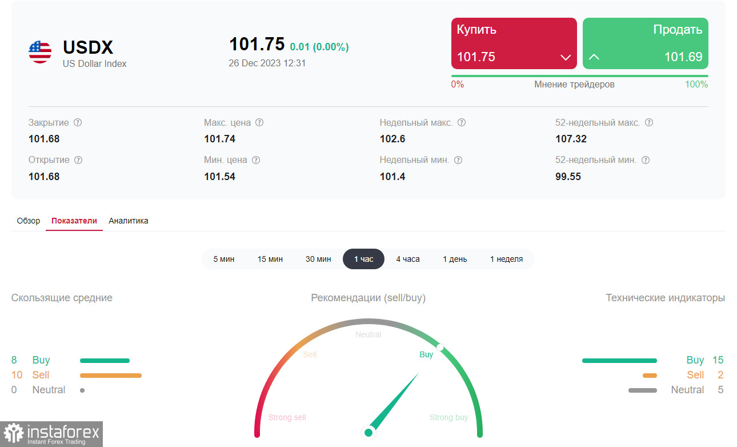Screen dimensions: 737x447
Task: Click the date 26 Dec 2023 12:31
Action: point(267,63)
